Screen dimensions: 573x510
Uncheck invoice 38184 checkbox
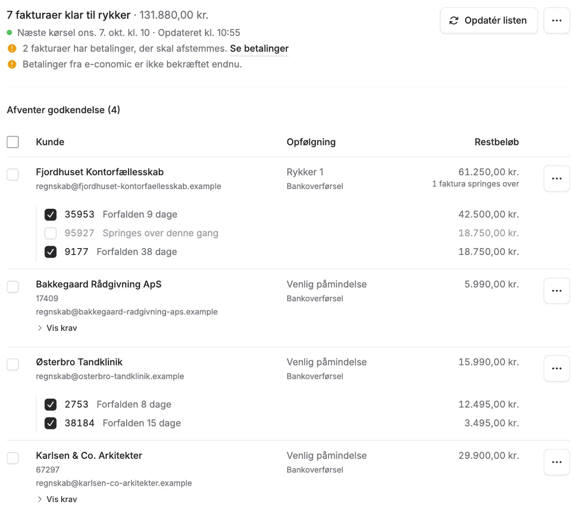[50, 423]
